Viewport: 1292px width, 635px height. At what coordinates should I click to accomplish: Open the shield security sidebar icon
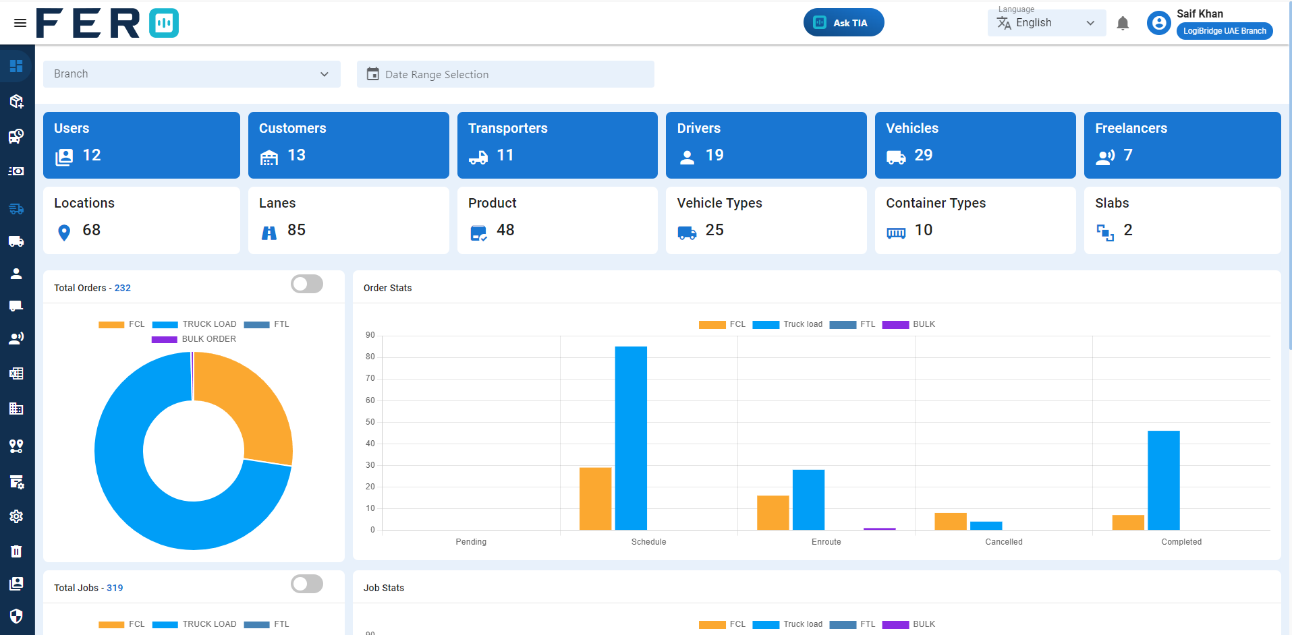tap(16, 616)
